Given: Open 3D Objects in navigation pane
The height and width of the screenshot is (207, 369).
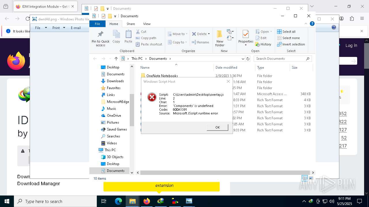Looking at the screenshot, I should pos(115,157).
